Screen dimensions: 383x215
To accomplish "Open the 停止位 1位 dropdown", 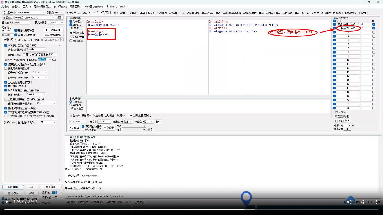I will pos(148,122).
